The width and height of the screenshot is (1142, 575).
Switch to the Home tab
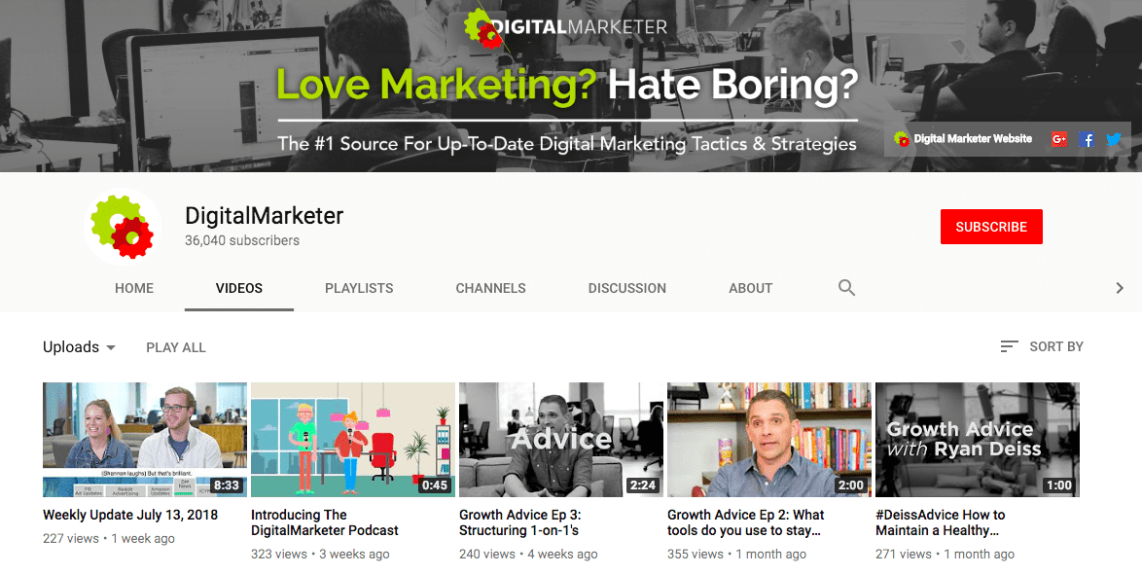click(x=134, y=288)
